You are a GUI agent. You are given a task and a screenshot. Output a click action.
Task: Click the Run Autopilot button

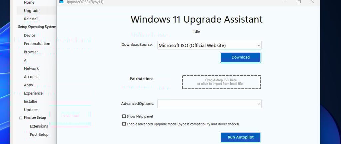240,137
